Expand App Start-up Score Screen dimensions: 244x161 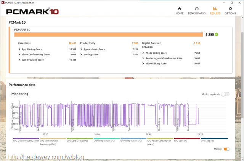click(19, 49)
